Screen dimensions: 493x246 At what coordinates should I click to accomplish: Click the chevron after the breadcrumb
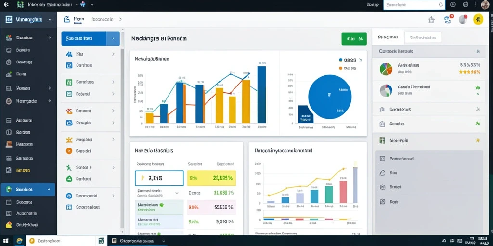pyautogui.click(x=120, y=19)
